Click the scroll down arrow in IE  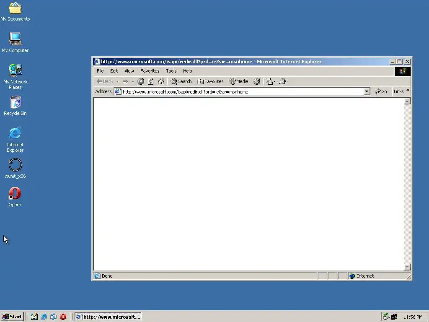click(x=407, y=267)
